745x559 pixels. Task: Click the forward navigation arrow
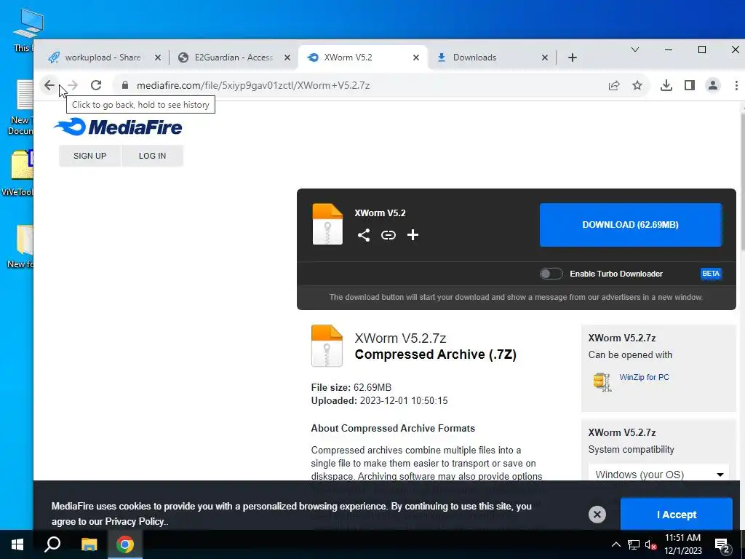click(73, 85)
